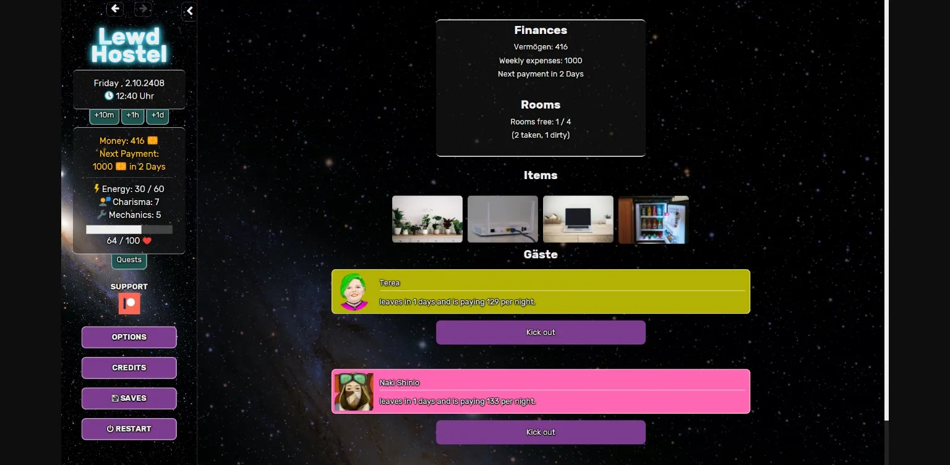
Task: Open the Quests panel
Action: pyautogui.click(x=129, y=260)
